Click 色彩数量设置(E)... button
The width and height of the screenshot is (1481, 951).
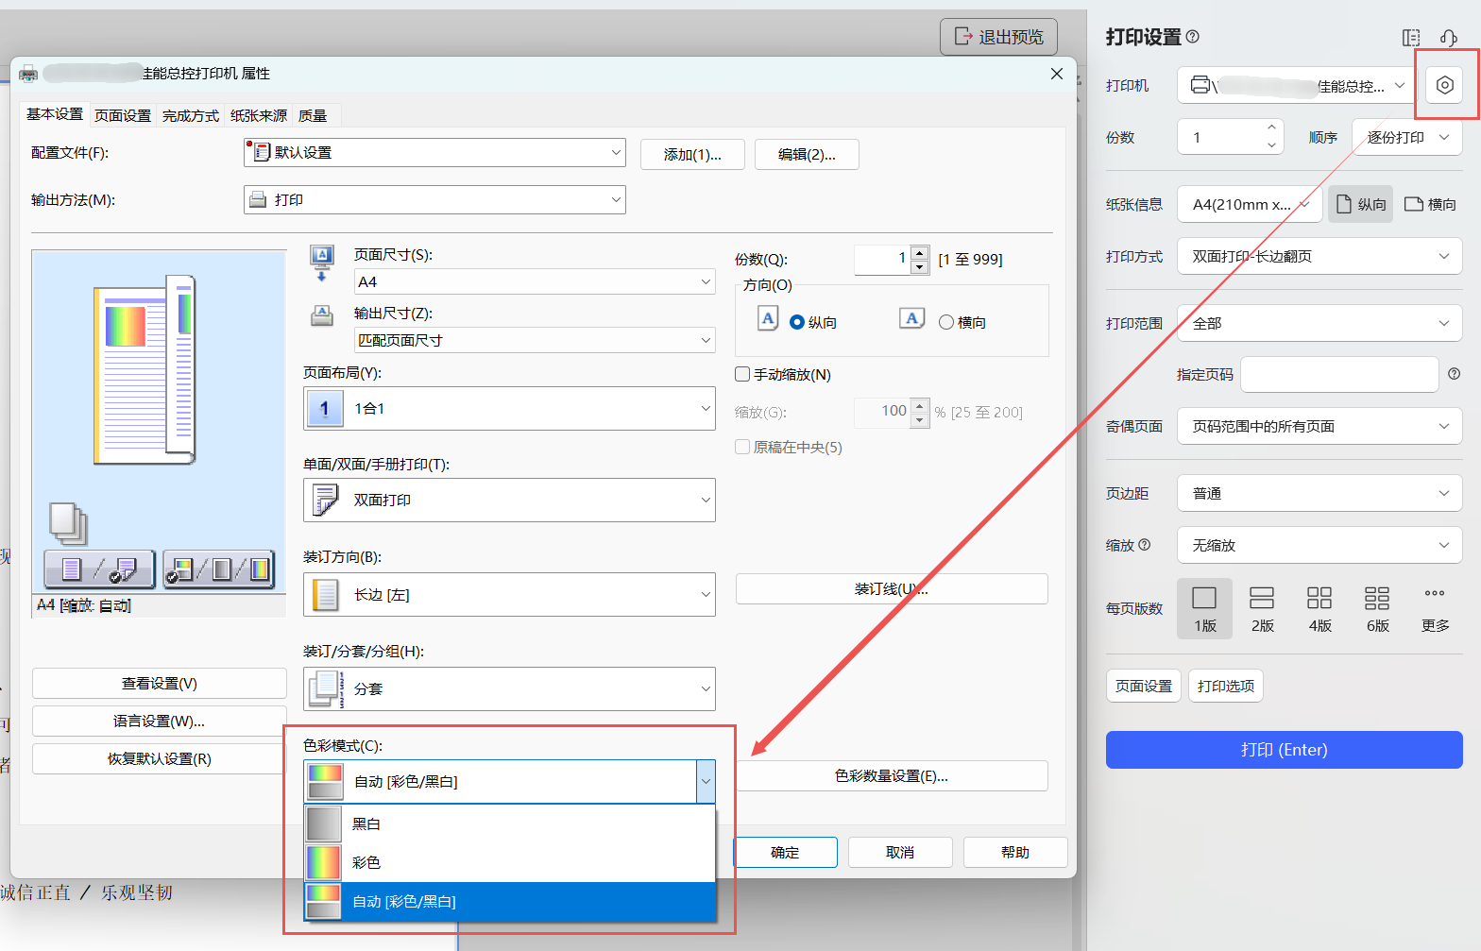[892, 775]
